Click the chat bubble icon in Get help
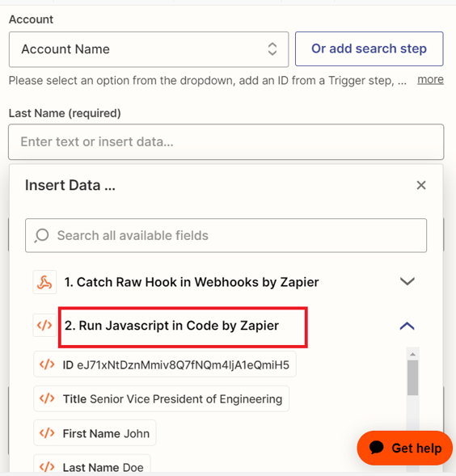 click(x=377, y=448)
